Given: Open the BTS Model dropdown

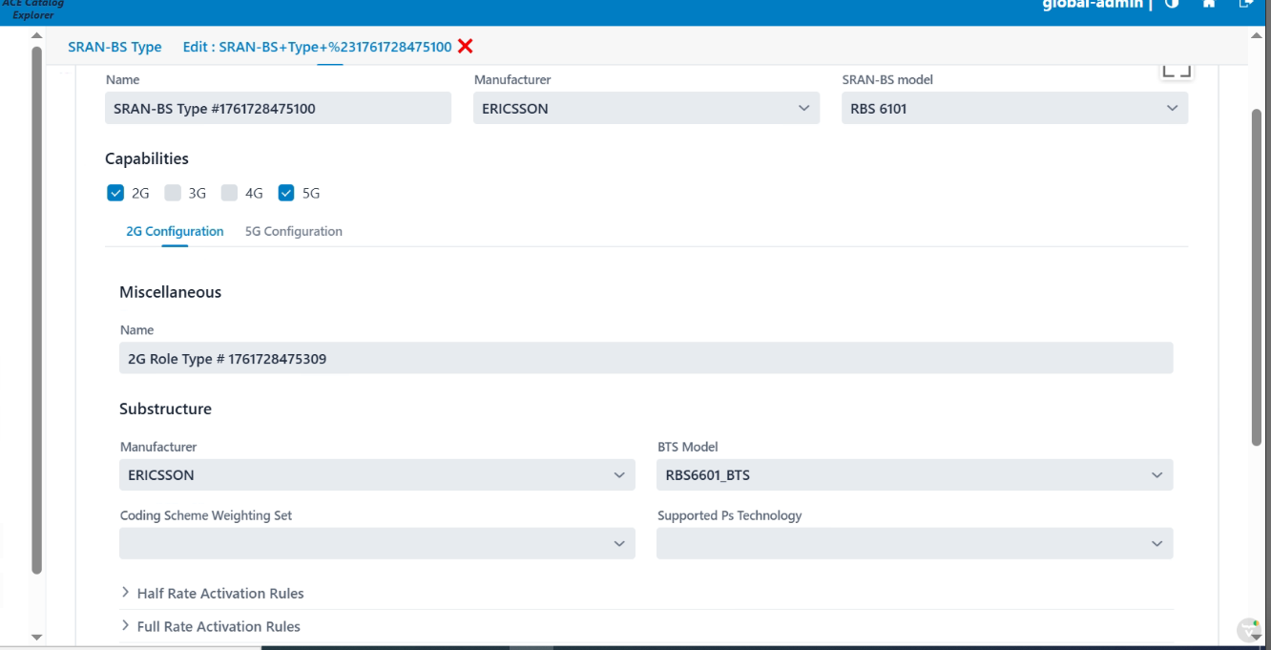Looking at the screenshot, I should (914, 475).
